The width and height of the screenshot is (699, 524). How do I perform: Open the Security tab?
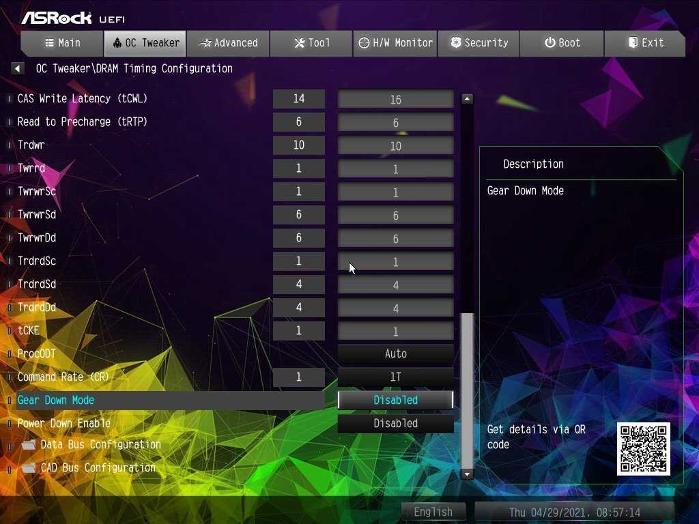(x=479, y=43)
